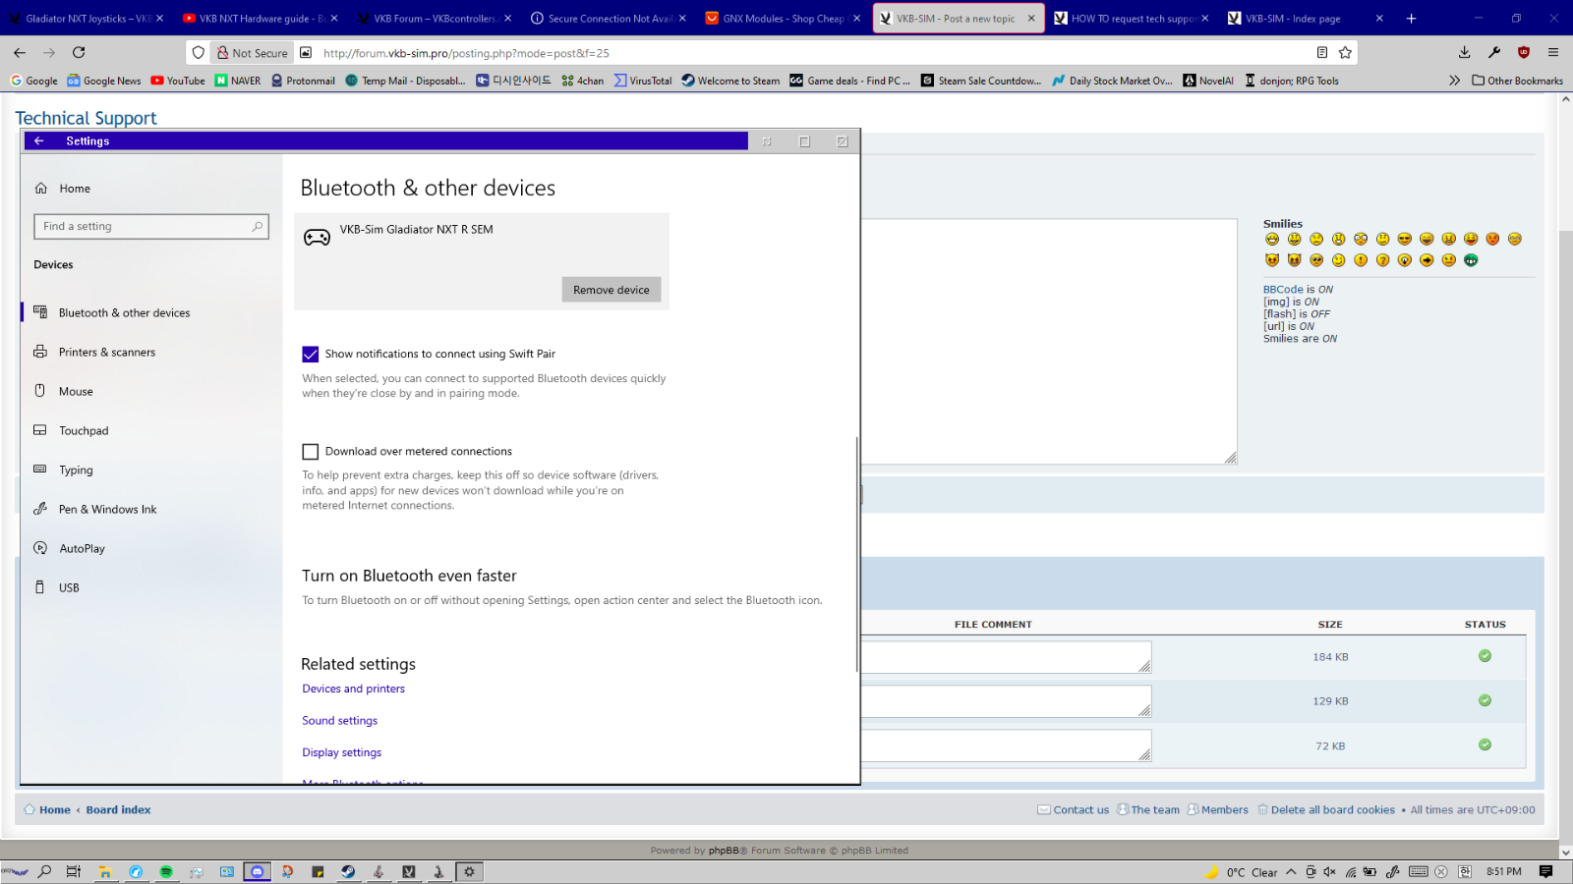Click the Technical Support forum heading

coord(86,118)
